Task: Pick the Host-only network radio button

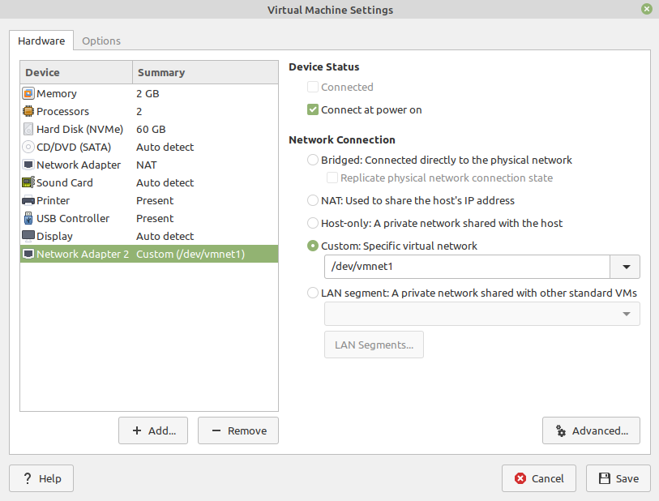Action: coord(313,223)
